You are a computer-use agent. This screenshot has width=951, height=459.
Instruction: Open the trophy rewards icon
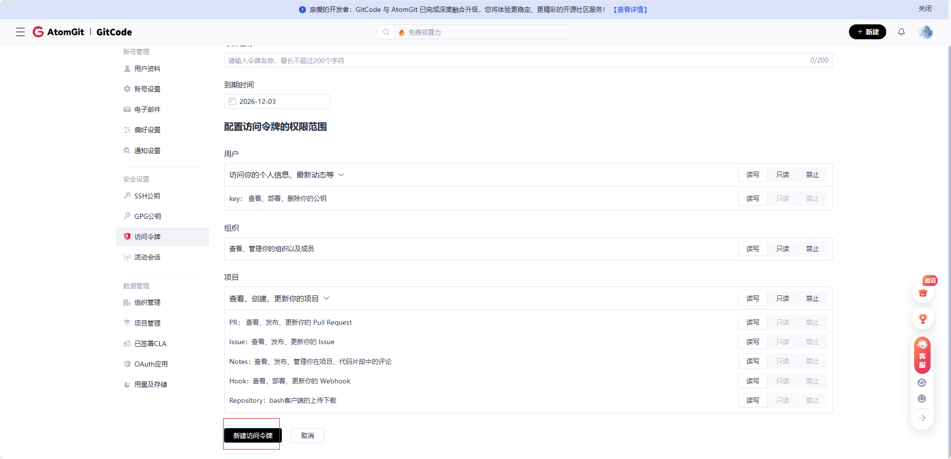(x=922, y=318)
